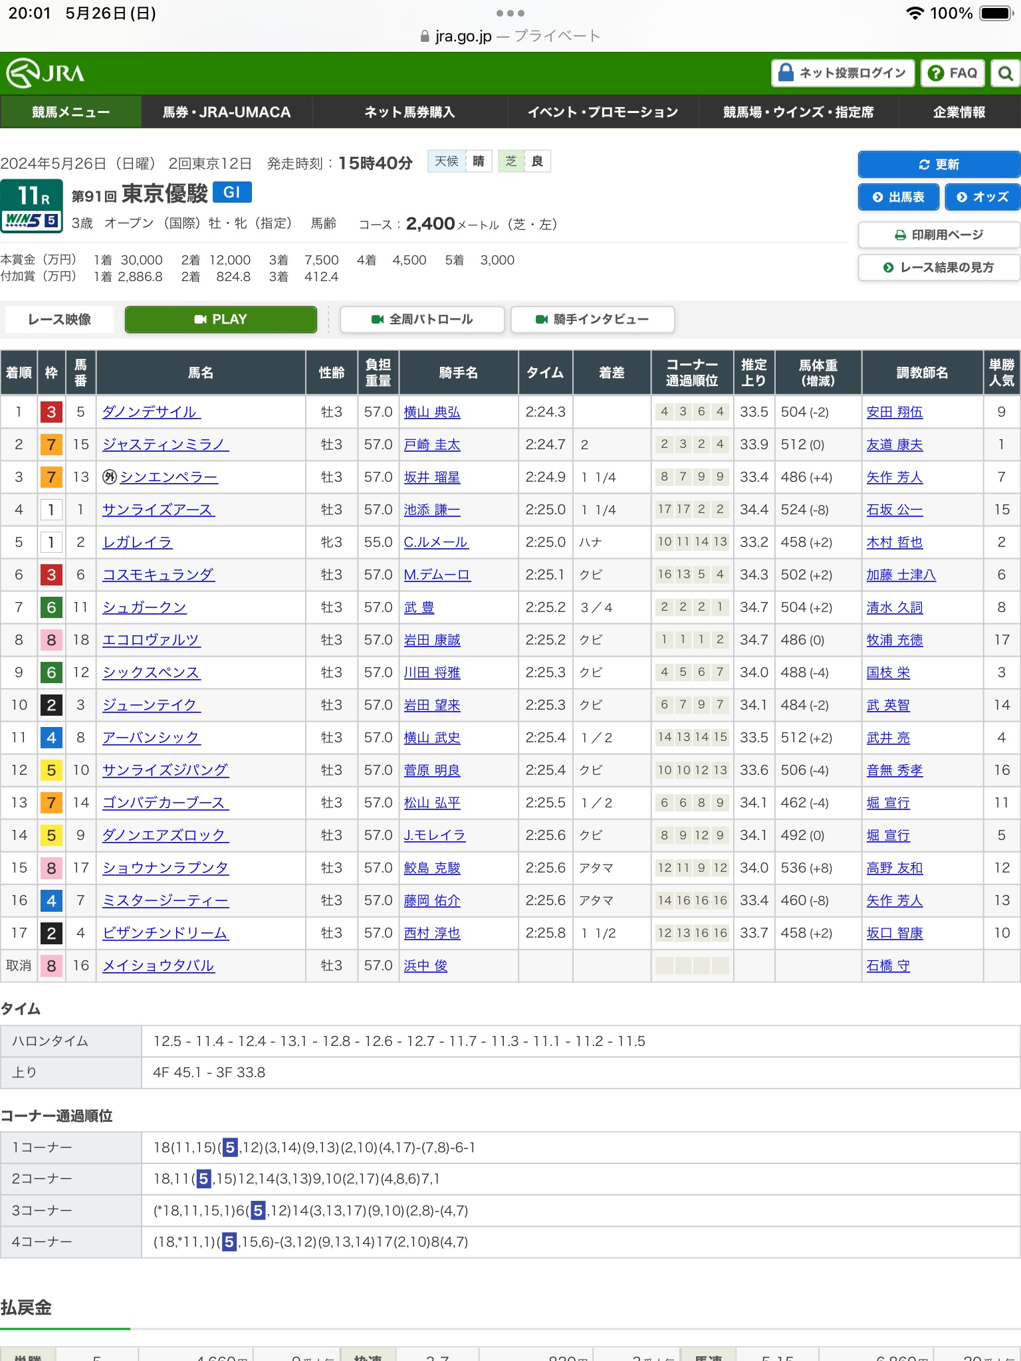Open jockey link 川田 将雅

point(432,673)
